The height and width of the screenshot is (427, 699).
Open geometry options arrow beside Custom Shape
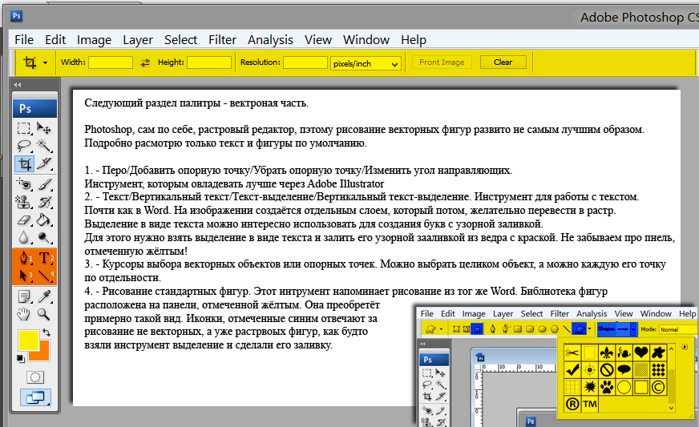pos(590,329)
